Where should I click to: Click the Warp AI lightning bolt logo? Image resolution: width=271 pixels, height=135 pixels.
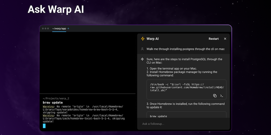tap(143, 39)
